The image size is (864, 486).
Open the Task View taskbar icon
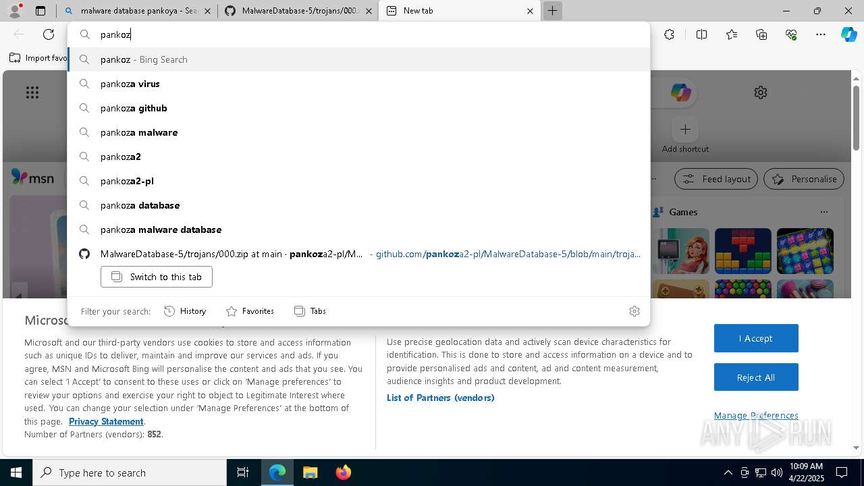[x=243, y=473]
